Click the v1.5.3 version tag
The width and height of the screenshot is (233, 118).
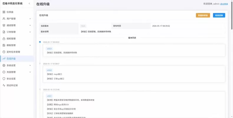point(49,49)
